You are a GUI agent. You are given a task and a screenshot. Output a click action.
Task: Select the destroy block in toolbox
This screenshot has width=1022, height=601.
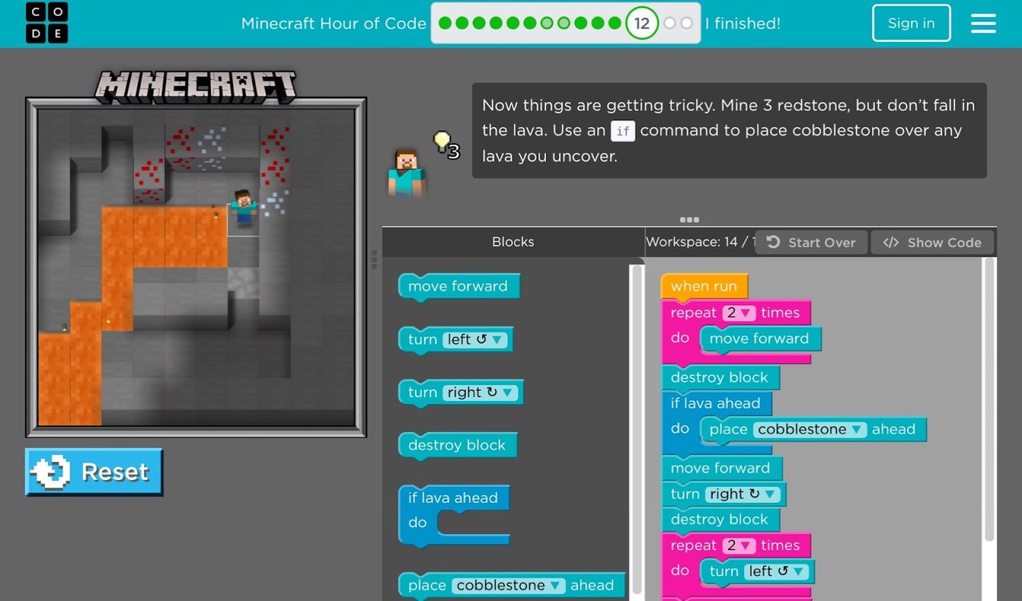point(457,445)
